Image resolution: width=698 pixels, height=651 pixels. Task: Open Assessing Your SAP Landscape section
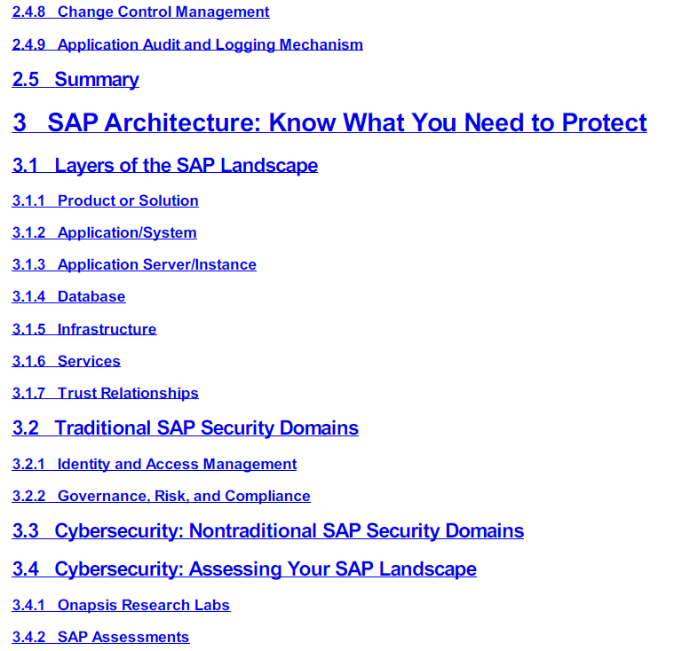pos(266,569)
